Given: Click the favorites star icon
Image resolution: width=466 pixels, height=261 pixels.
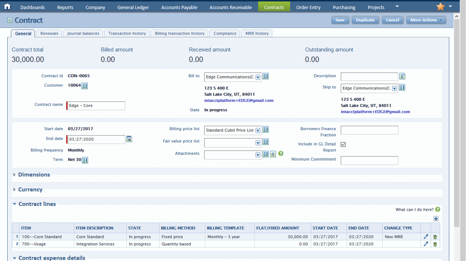Looking at the screenshot, I should point(440,6).
